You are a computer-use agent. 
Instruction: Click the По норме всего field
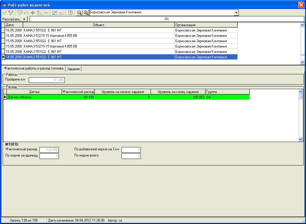click(131, 156)
